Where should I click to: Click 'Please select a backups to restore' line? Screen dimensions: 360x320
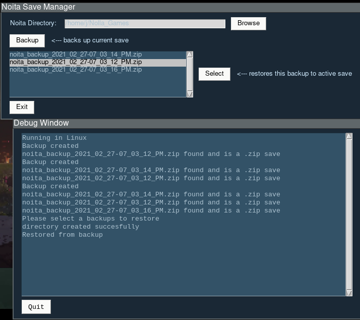[90, 219]
